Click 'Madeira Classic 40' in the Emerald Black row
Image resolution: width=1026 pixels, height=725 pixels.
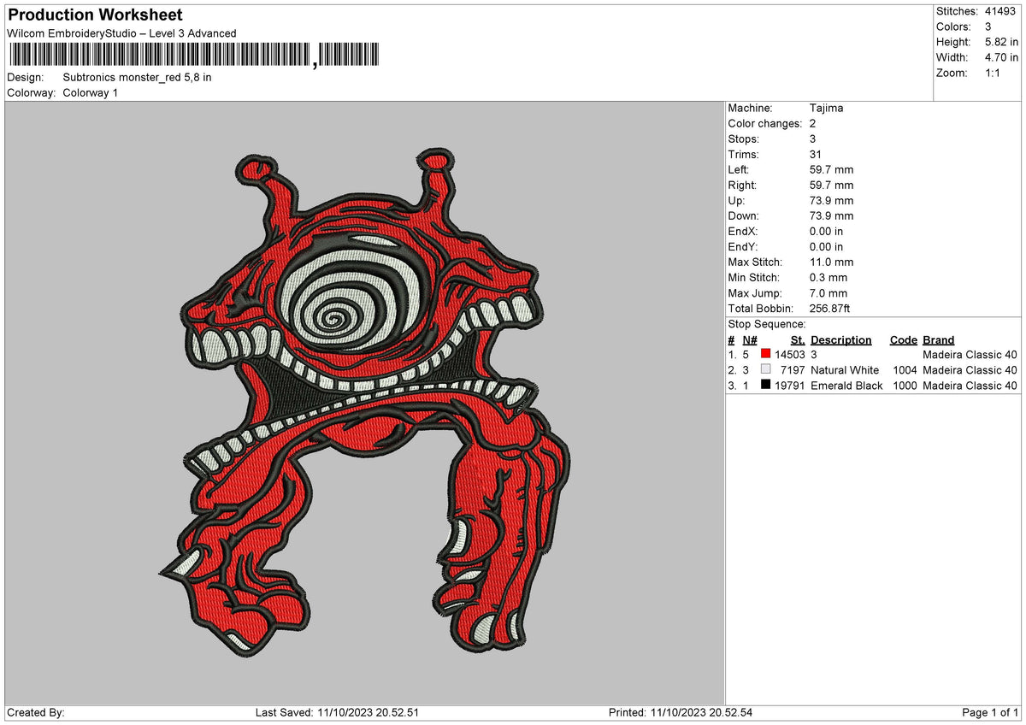point(970,386)
